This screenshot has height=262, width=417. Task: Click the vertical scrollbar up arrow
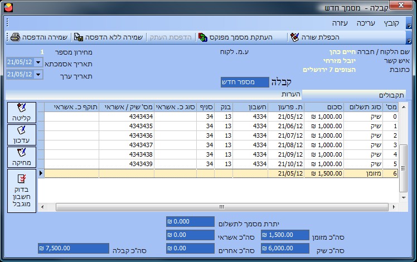click(x=404, y=107)
